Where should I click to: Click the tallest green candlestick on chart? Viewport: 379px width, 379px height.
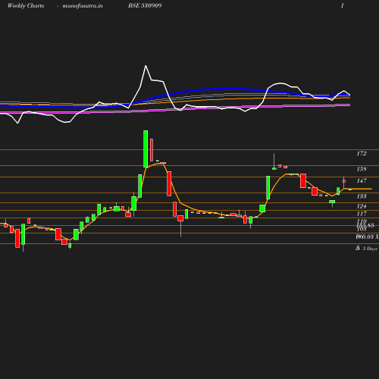pos(146,149)
